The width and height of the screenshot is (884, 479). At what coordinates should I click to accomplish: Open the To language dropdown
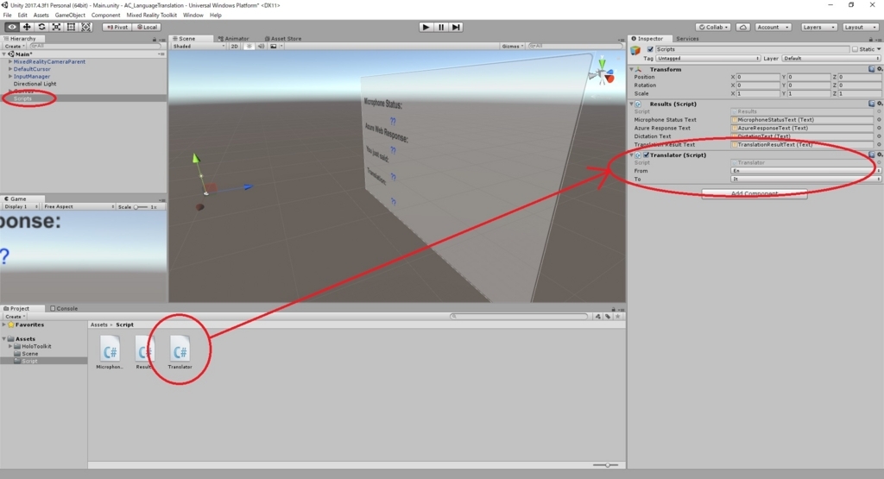pyautogui.click(x=805, y=179)
